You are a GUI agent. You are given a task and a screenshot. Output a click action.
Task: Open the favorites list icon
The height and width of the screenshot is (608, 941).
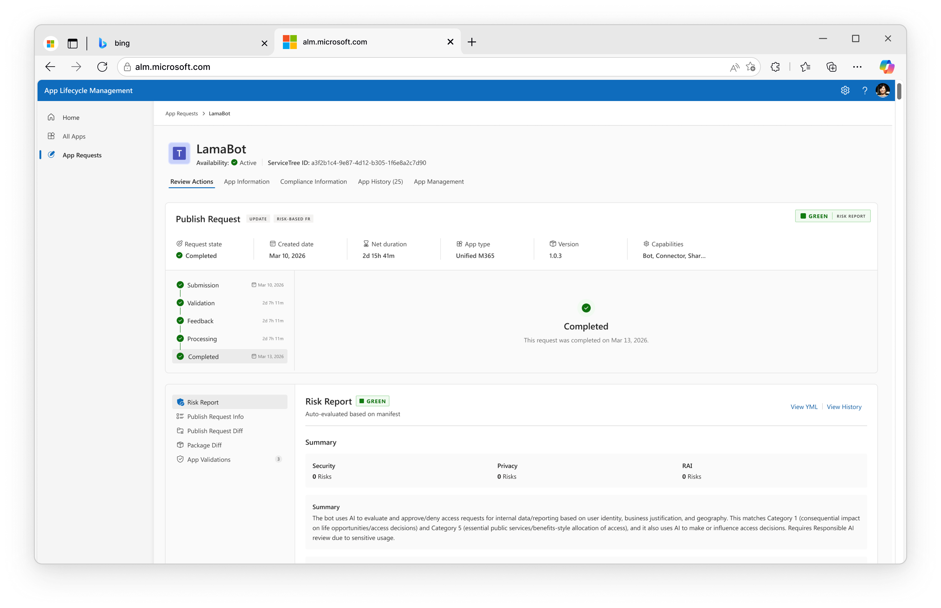(x=805, y=67)
